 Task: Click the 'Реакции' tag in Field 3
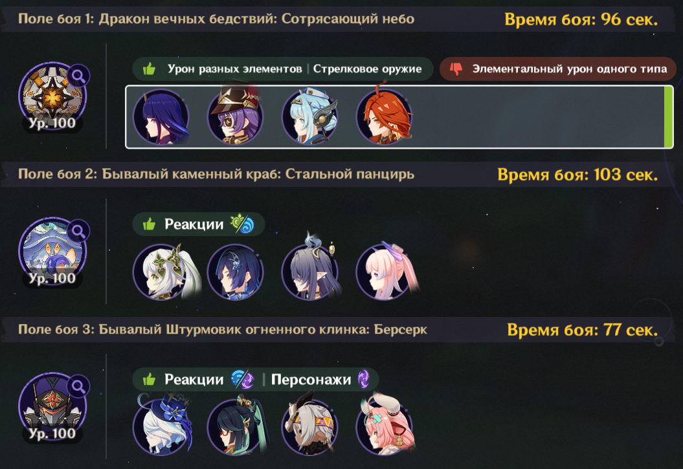[194, 379]
